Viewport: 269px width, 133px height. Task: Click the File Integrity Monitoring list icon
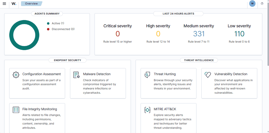(x=16, y=110)
